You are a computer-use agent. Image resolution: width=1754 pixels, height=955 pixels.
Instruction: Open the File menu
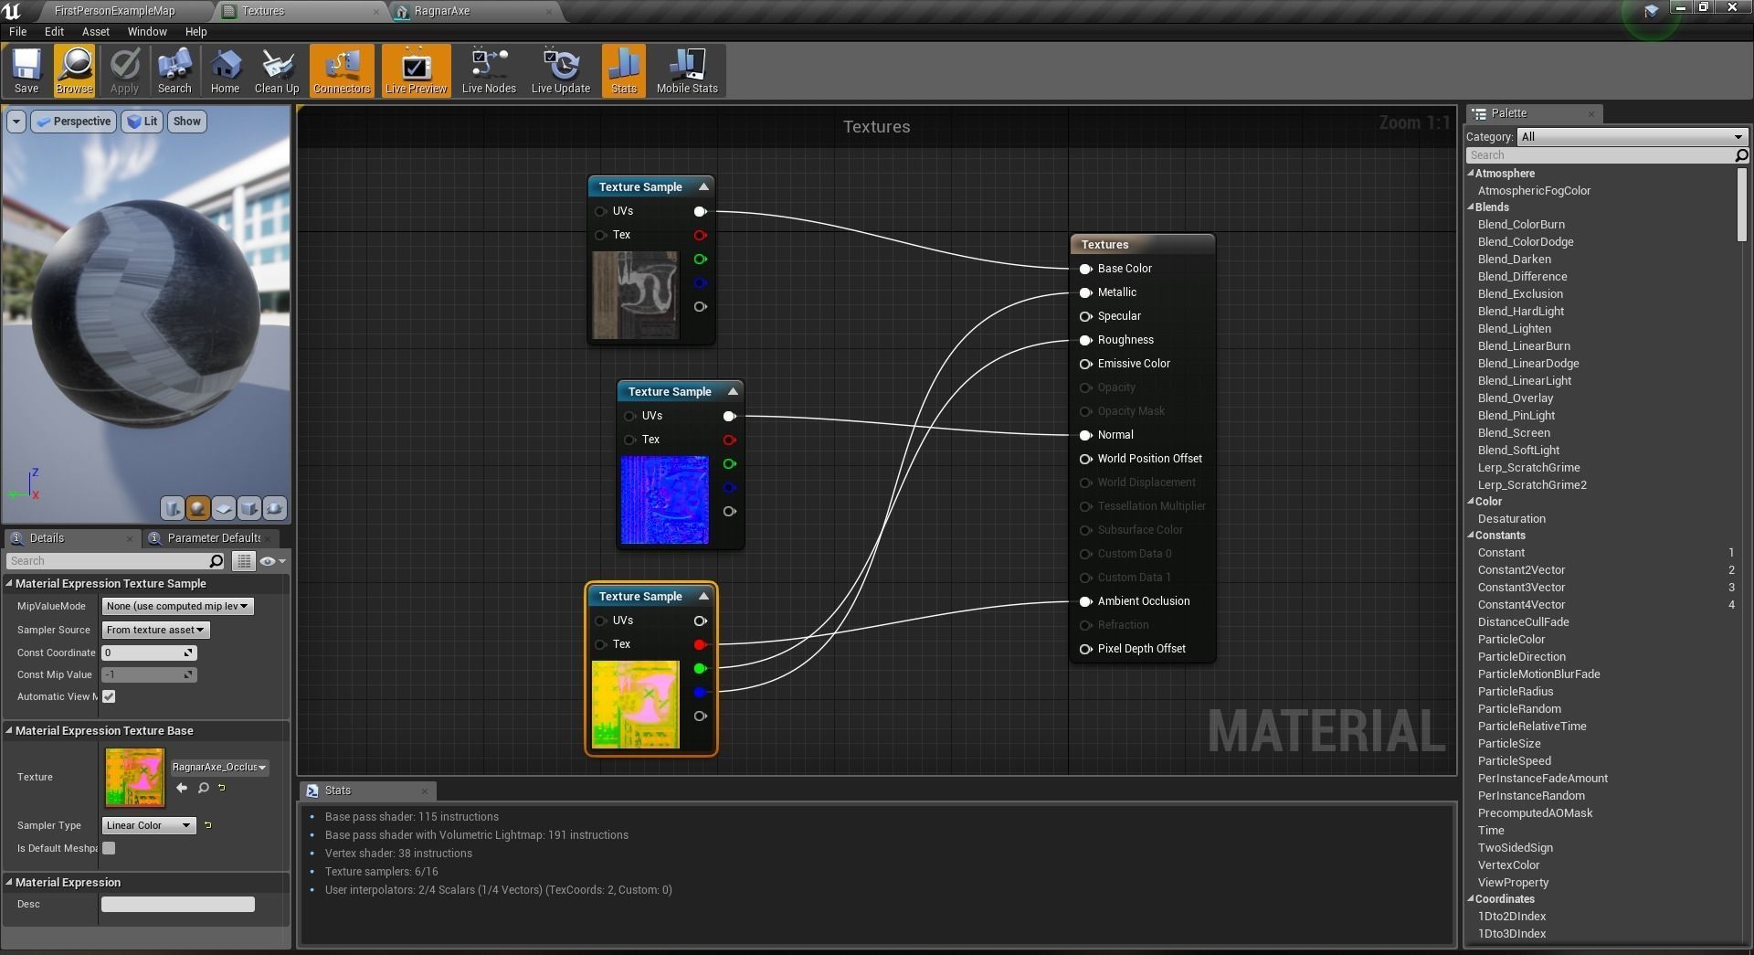click(17, 31)
